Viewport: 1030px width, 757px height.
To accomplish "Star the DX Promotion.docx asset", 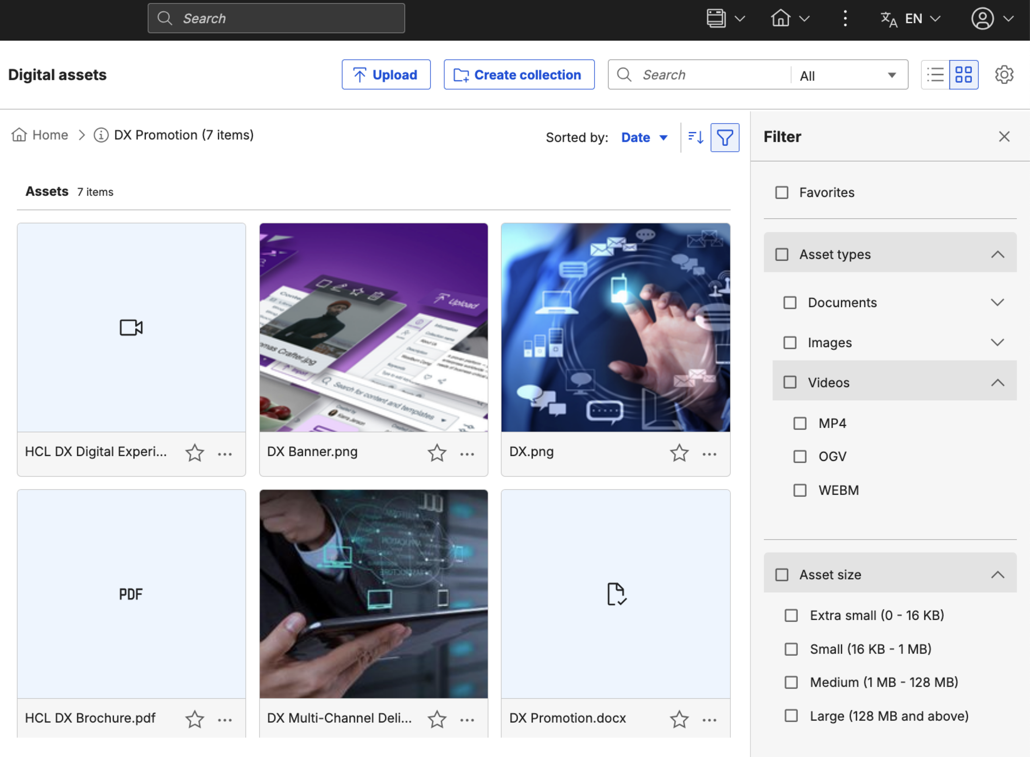I will coord(679,720).
